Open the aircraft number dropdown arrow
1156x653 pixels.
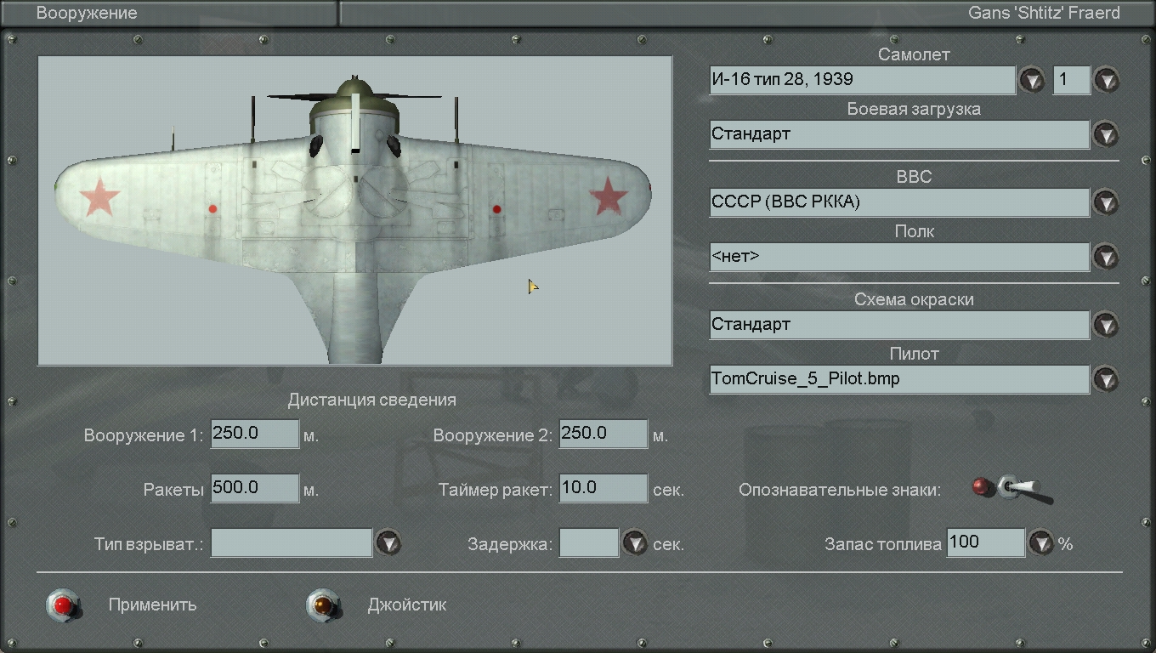point(1106,80)
